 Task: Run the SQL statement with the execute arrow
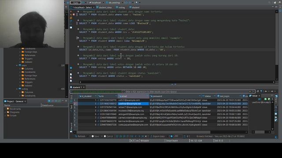(71, 11)
